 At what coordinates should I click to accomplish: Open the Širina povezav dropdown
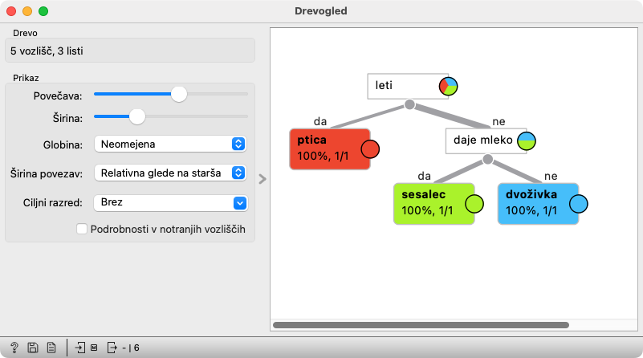[x=169, y=173]
